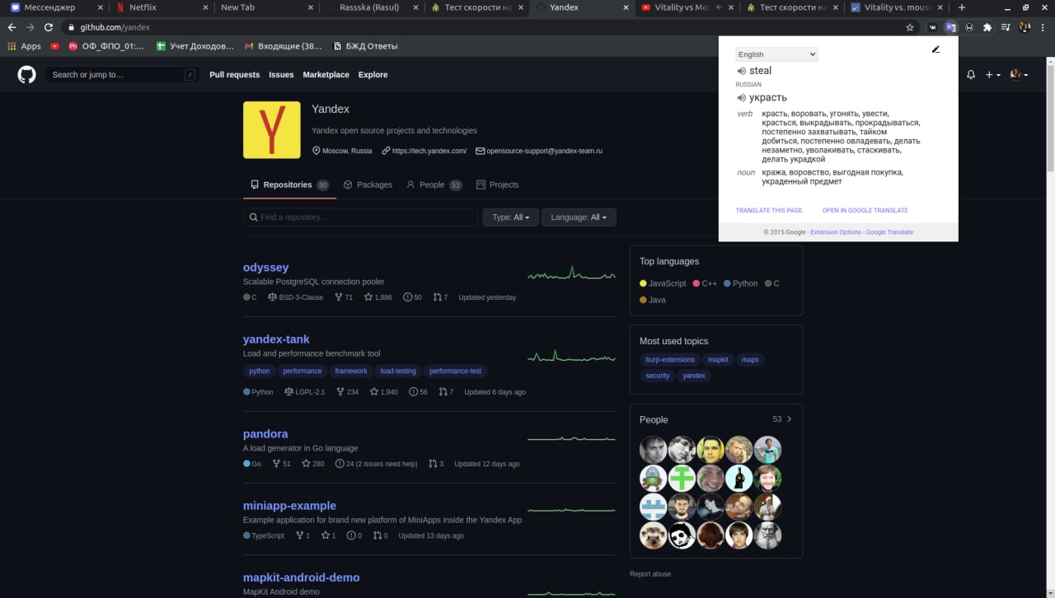Image resolution: width=1055 pixels, height=598 pixels.
Task: Open yandex-tank issues count 56
Action: [418, 392]
